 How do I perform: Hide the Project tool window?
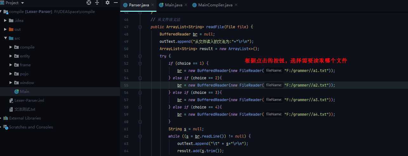[x=115, y=3]
